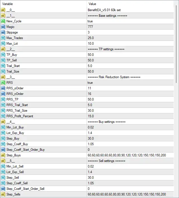Click the string icon beside __4__
This screenshot has width=179, height=198.
pyautogui.click(x=3, y=122)
